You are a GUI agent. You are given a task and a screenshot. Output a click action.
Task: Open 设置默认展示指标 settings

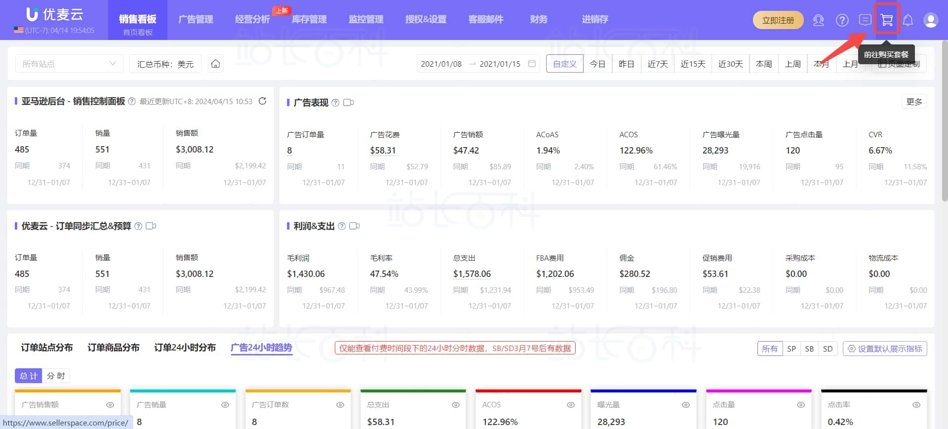point(885,349)
